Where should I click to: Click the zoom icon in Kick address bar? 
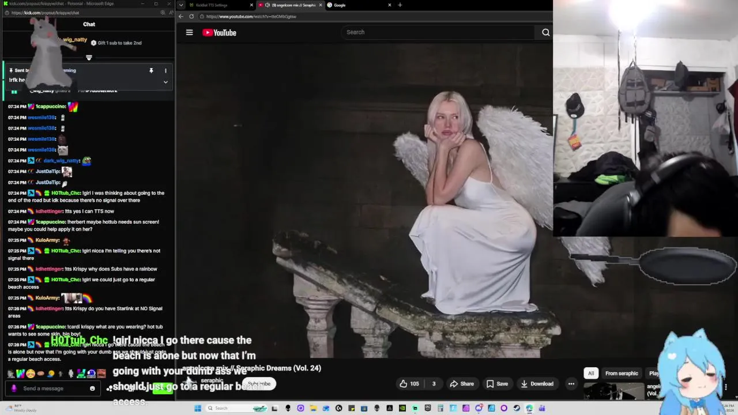coord(163,13)
